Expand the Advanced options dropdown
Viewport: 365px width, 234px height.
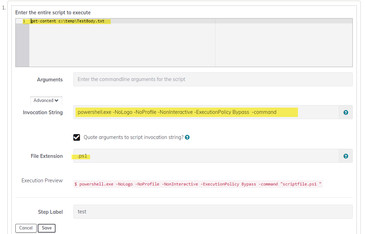(46, 100)
